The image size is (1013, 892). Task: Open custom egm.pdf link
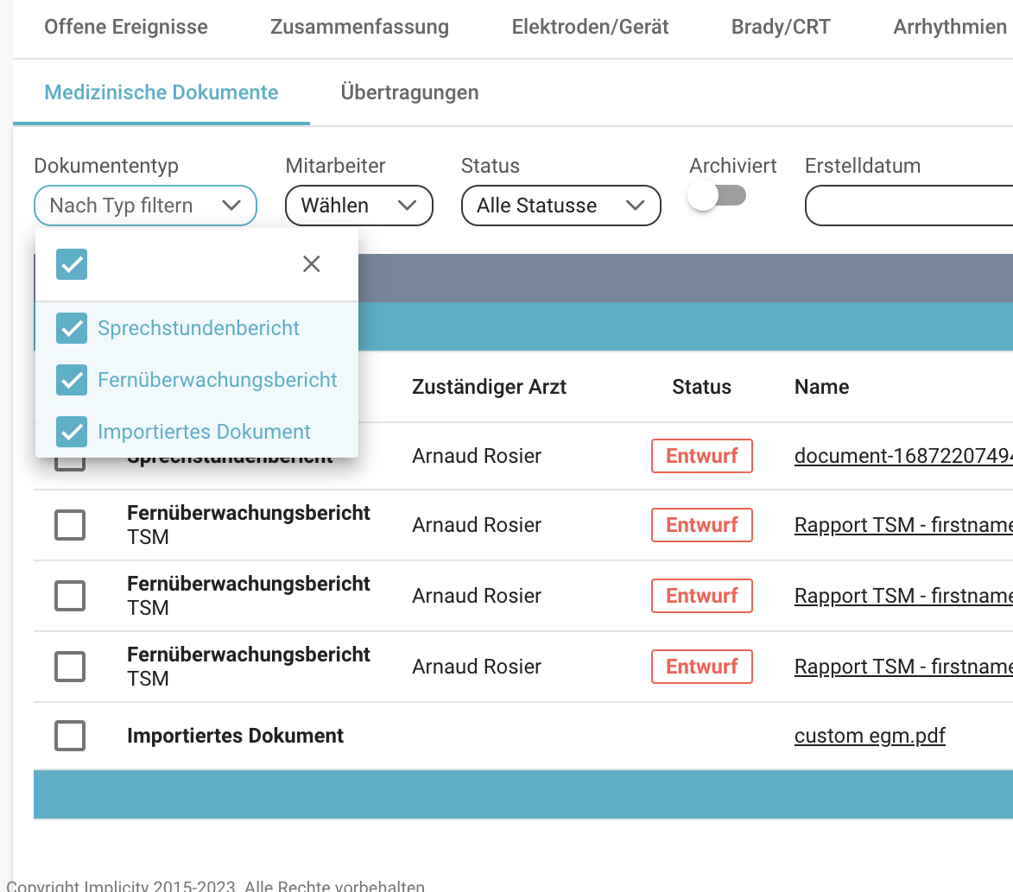[870, 736]
